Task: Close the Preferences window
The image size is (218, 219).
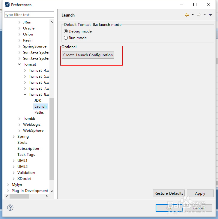Action: 208,5
